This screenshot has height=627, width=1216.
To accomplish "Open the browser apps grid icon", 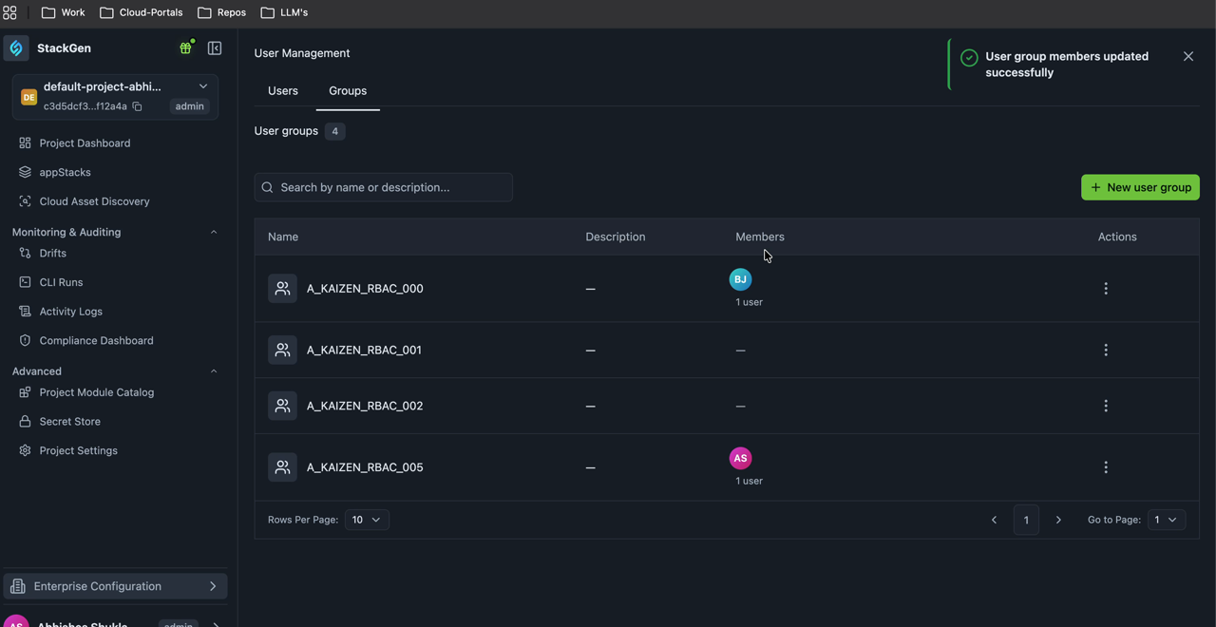I will tap(9, 12).
